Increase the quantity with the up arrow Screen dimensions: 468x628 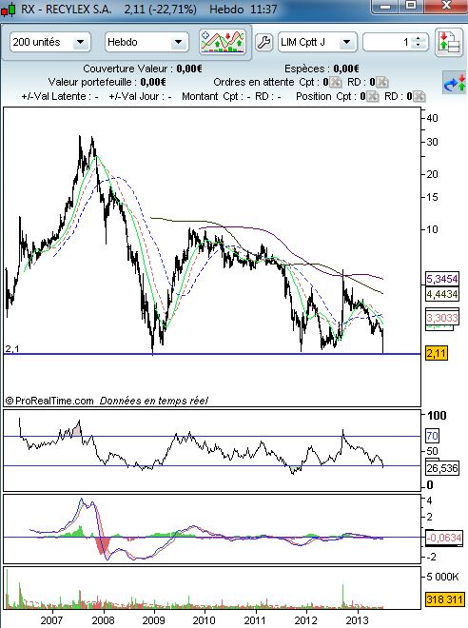click(x=419, y=39)
